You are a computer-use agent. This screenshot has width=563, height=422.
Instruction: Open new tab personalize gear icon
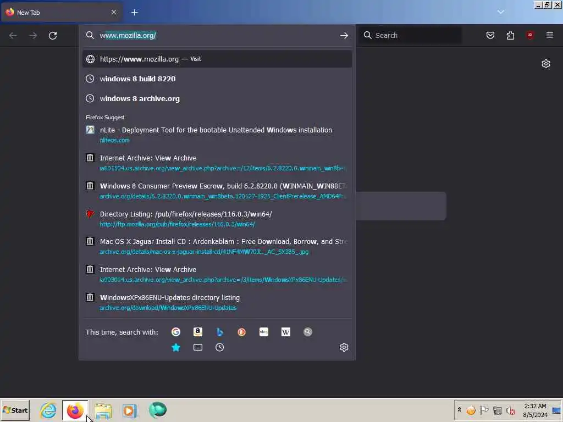click(546, 64)
